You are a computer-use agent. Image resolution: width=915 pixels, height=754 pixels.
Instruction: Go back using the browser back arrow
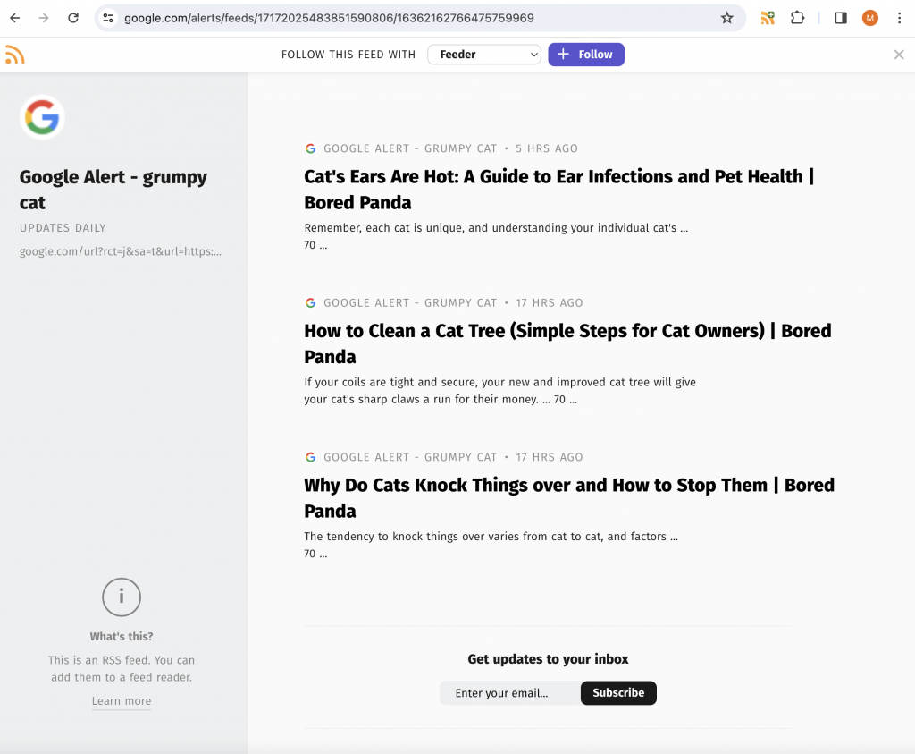pyautogui.click(x=15, y=18)
